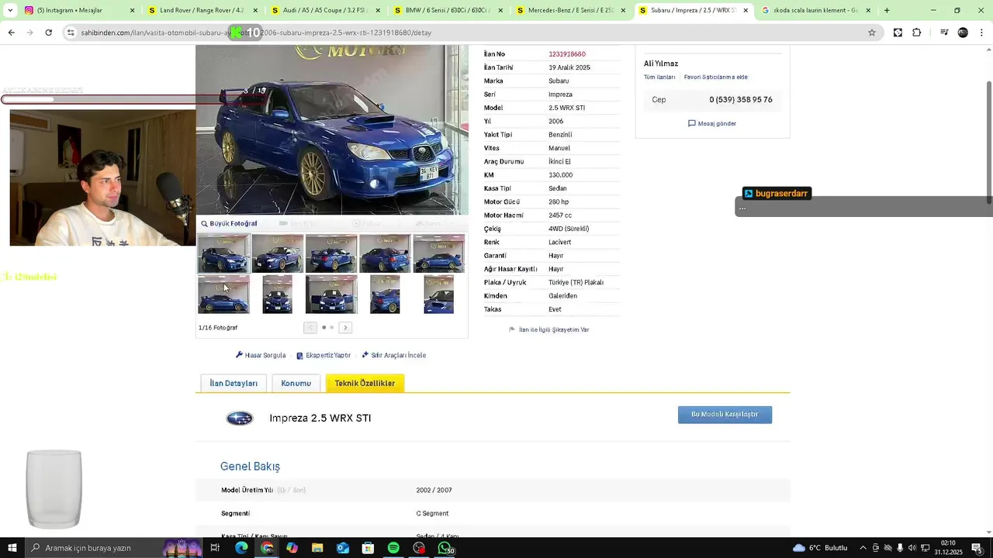Select the rear-view third thumbnail in top row

click(331, 253)
